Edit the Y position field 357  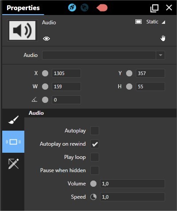pos(150,73)
